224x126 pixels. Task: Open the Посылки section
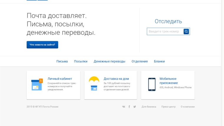point(80,61)
